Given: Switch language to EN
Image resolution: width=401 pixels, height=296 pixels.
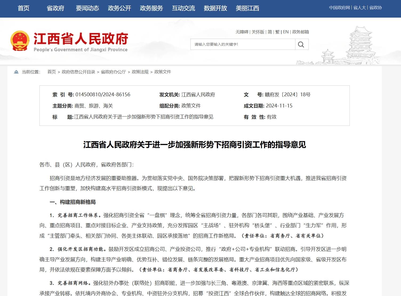Looking at the screenshot, I should [x=286, y=32].
